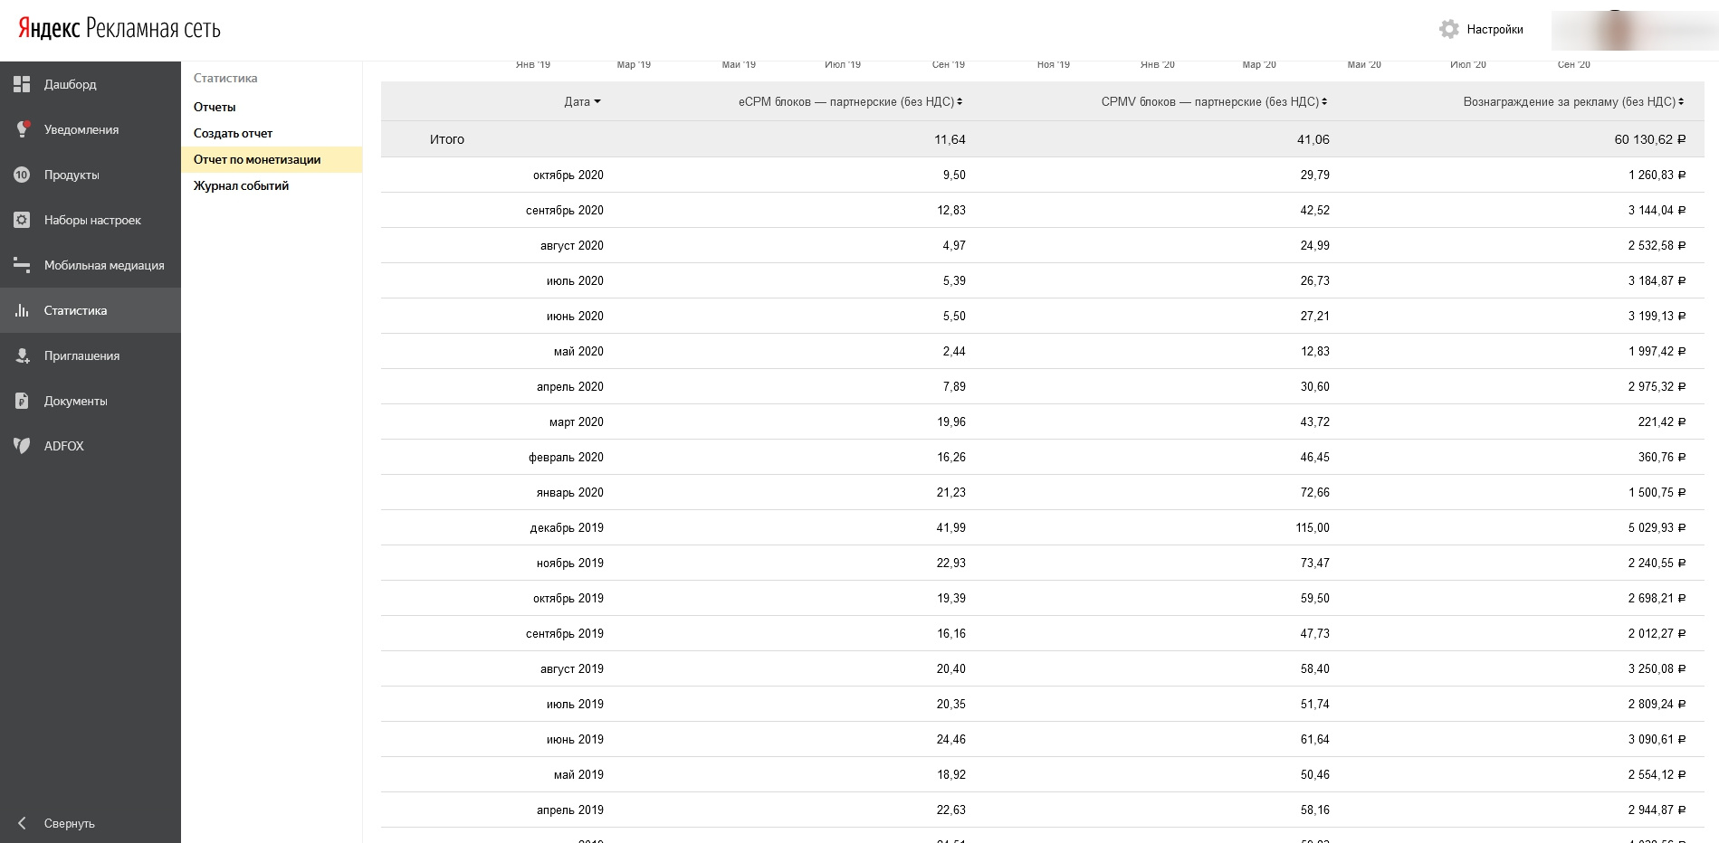Select Журнал событий menu item

point(241,185)
